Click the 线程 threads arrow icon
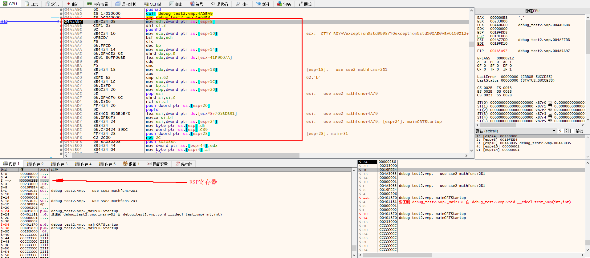 click(259, 4)
